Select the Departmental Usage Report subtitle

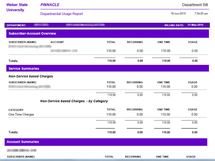[61, 14]
